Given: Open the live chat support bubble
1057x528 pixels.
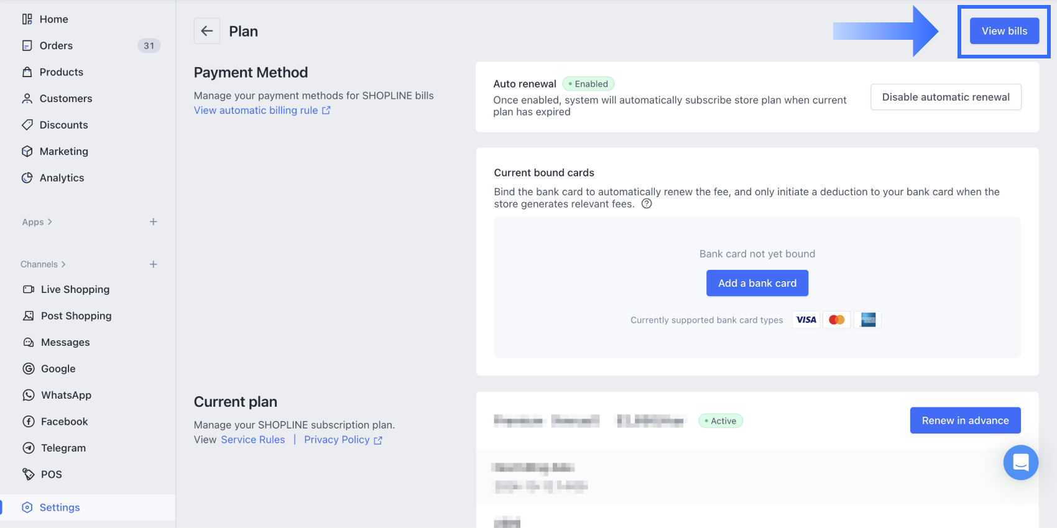Looking at the screenshot, I should point(1020,462).
